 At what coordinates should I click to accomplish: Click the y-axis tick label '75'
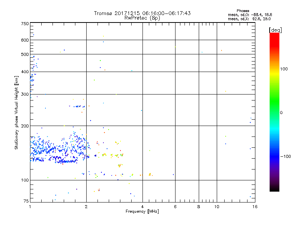click(x=26, y=201)
